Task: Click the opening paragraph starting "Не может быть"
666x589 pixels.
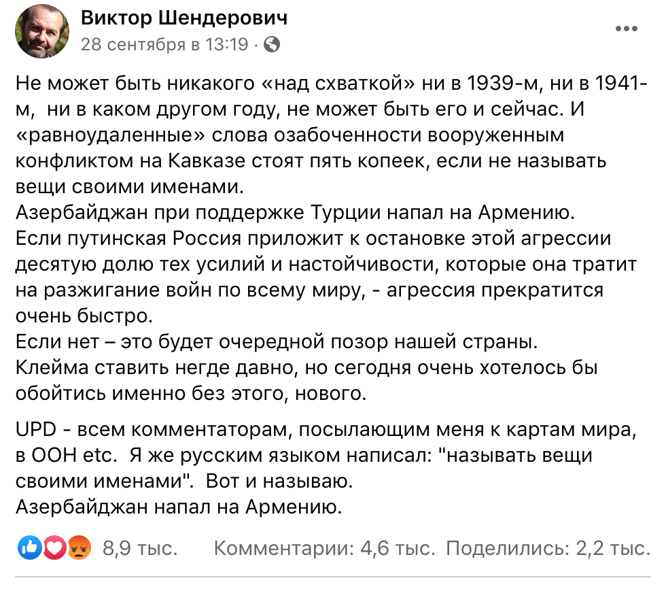Action: point(332,135)
